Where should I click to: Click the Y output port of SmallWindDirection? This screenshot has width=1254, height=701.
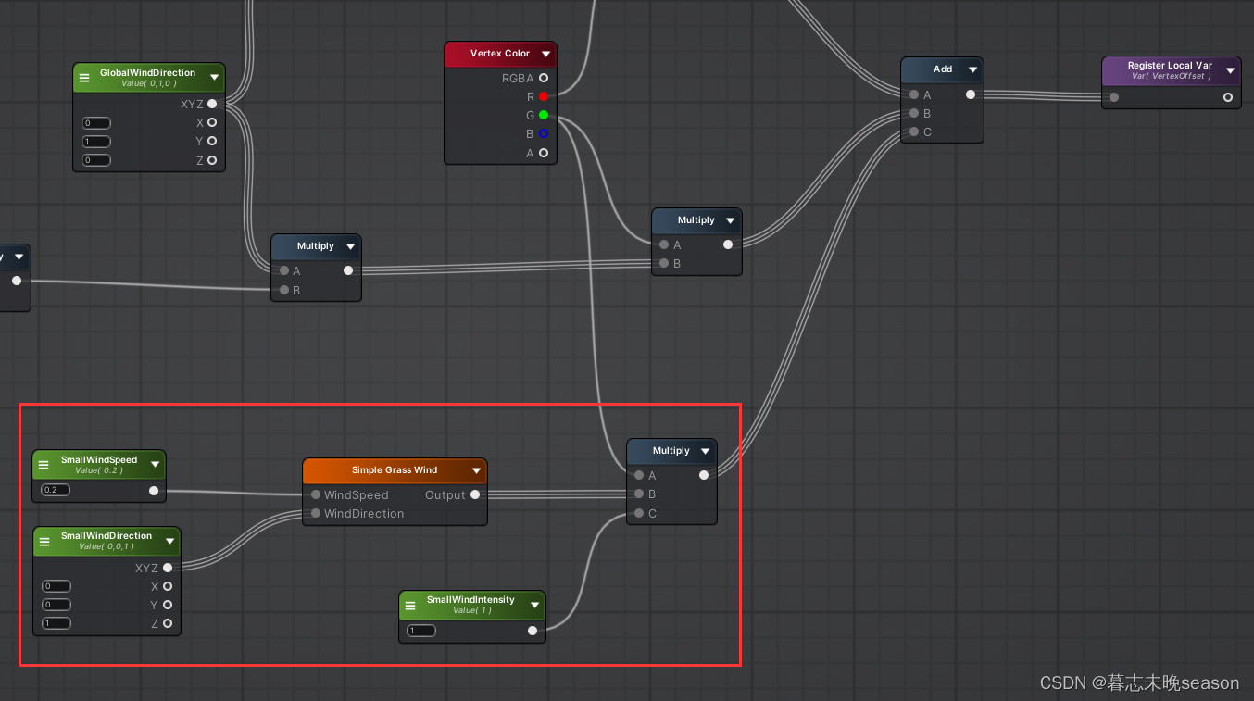click(x=168, y=605)
